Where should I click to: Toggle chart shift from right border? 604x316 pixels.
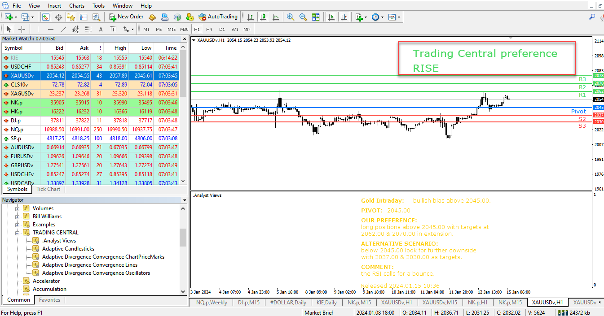344,17
